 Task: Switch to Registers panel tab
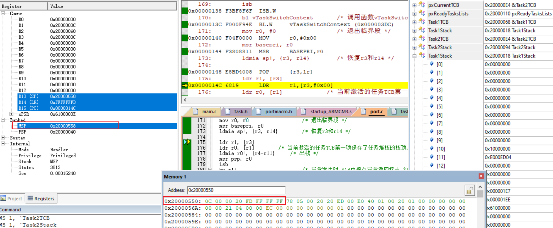(41, 199)
